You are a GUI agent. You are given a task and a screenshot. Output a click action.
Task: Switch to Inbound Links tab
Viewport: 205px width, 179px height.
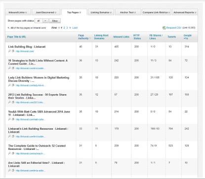pyautogui.click(x=18, y=12)
